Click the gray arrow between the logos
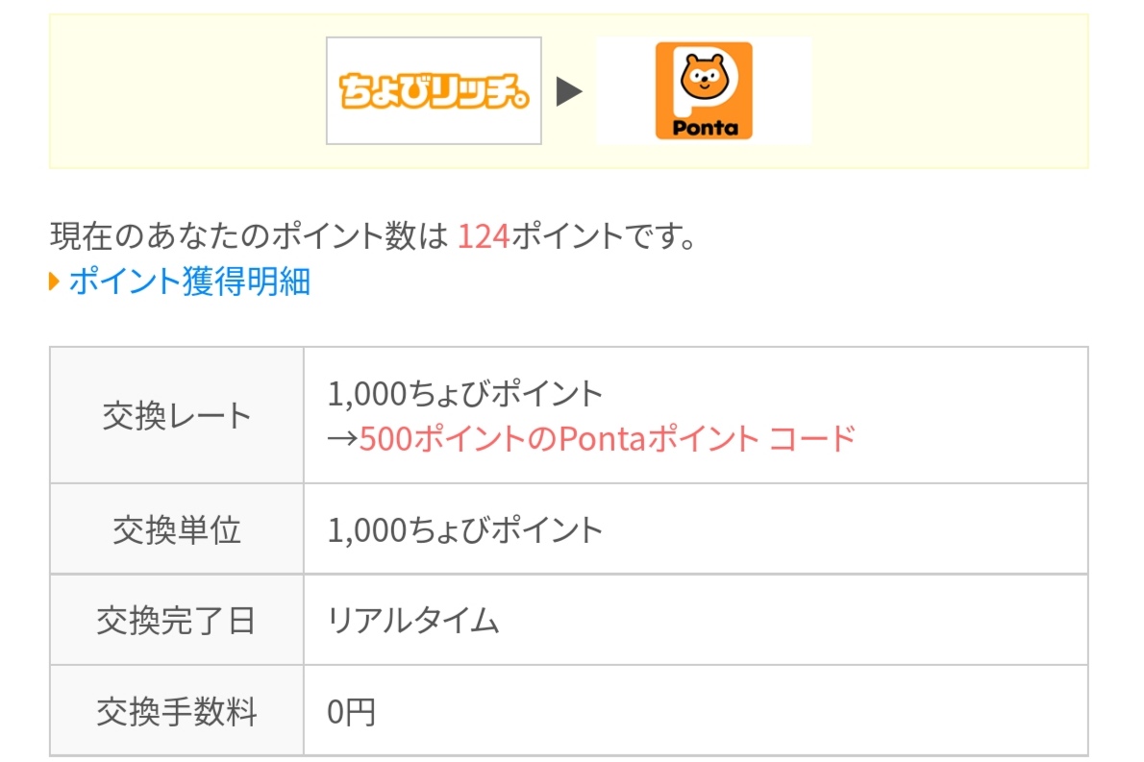This screenshot has width=1144, height=762. pos(569,91)
